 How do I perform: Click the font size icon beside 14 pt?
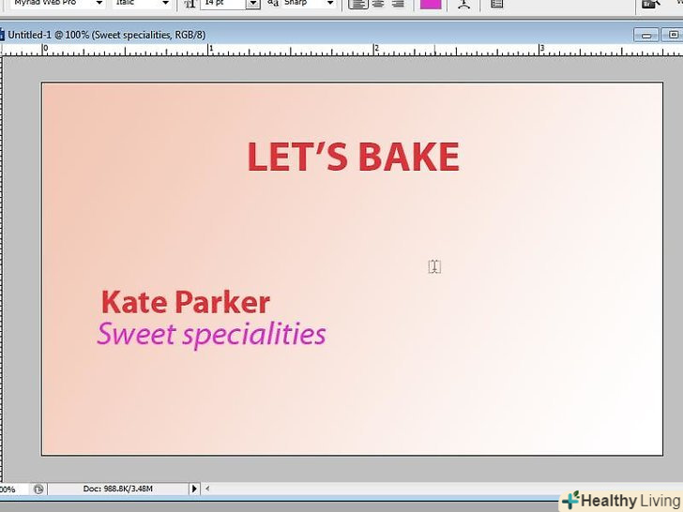tap(190, 4)
